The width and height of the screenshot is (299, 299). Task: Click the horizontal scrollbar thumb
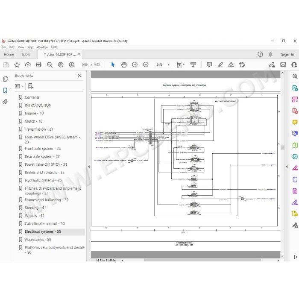202,260
